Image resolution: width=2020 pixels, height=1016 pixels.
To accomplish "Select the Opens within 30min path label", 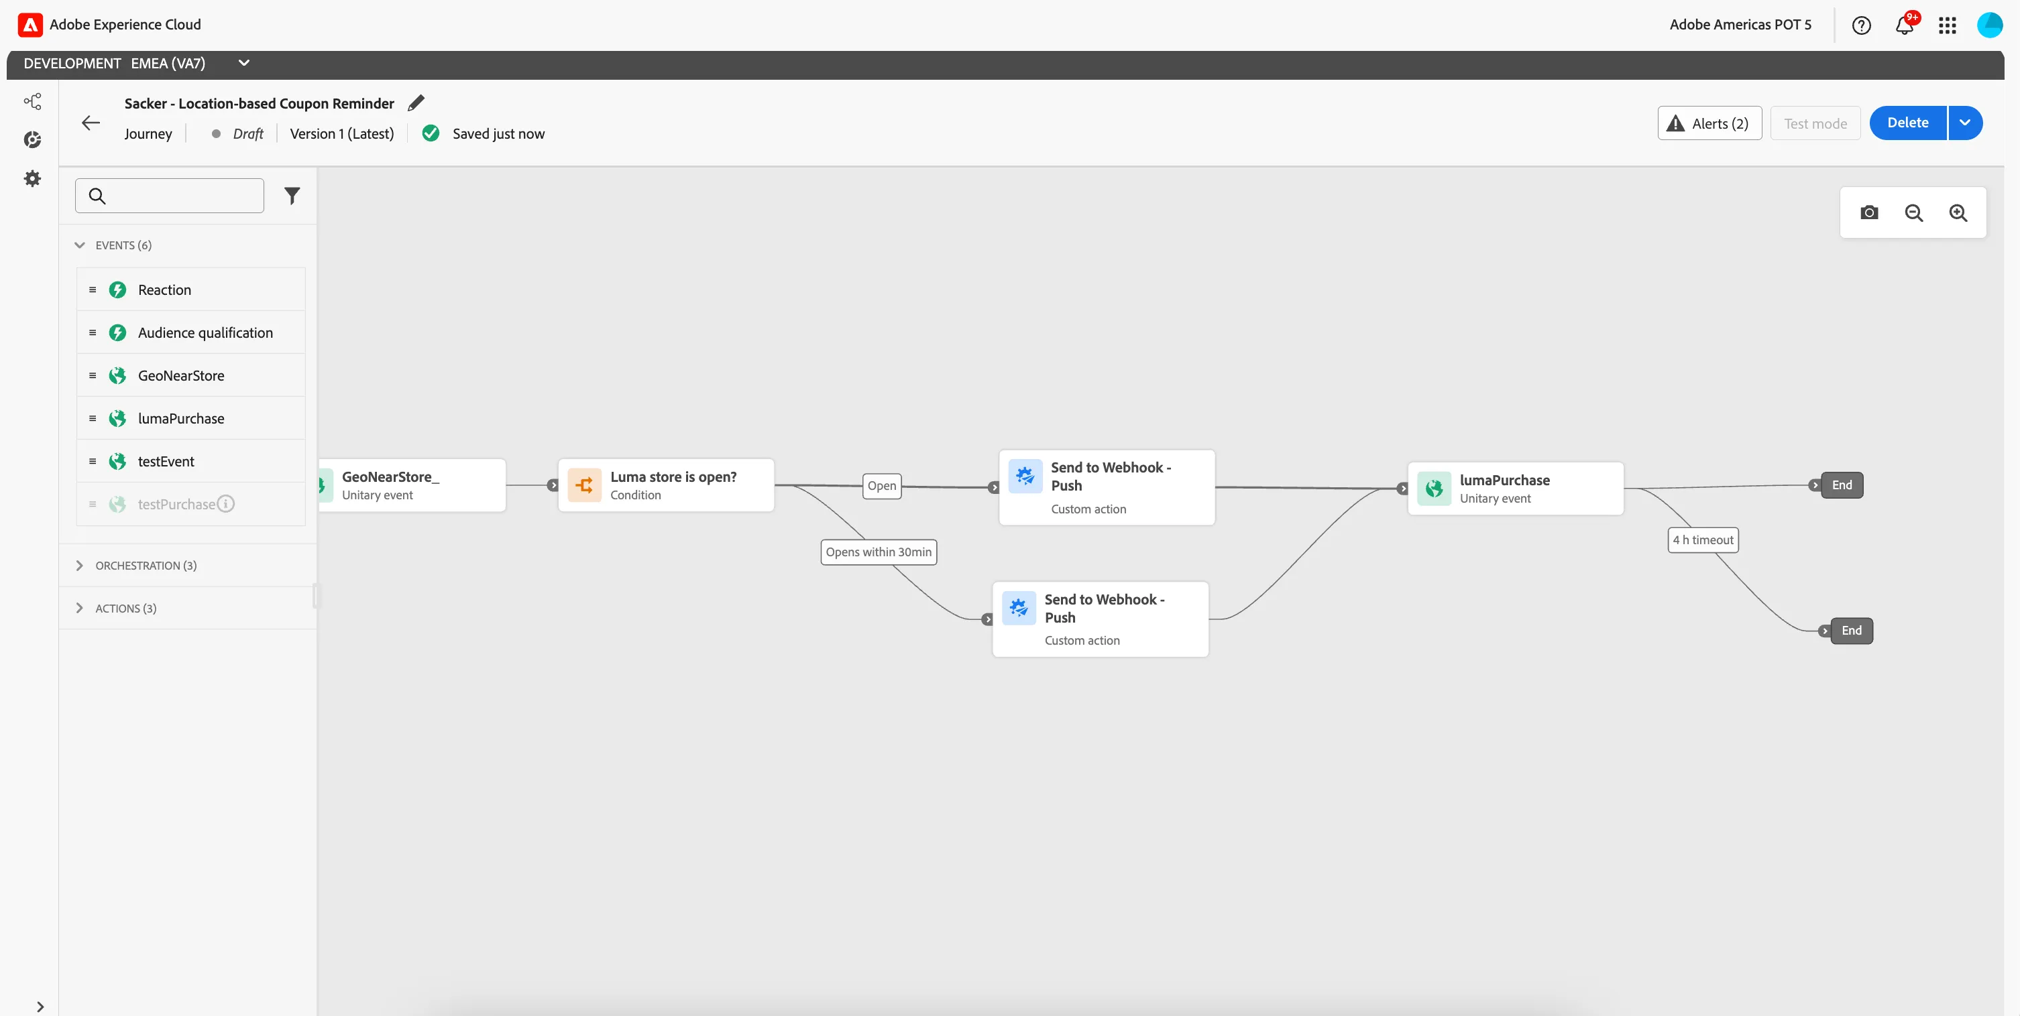I will coord(879,552).
